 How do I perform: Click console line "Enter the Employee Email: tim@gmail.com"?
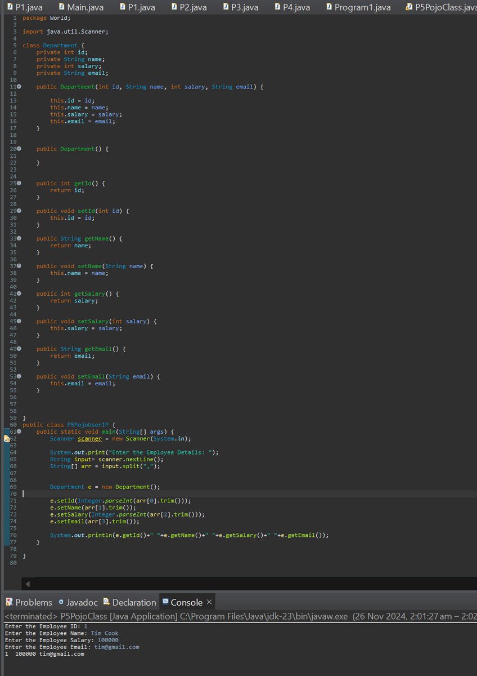click(x=72, y=647)
